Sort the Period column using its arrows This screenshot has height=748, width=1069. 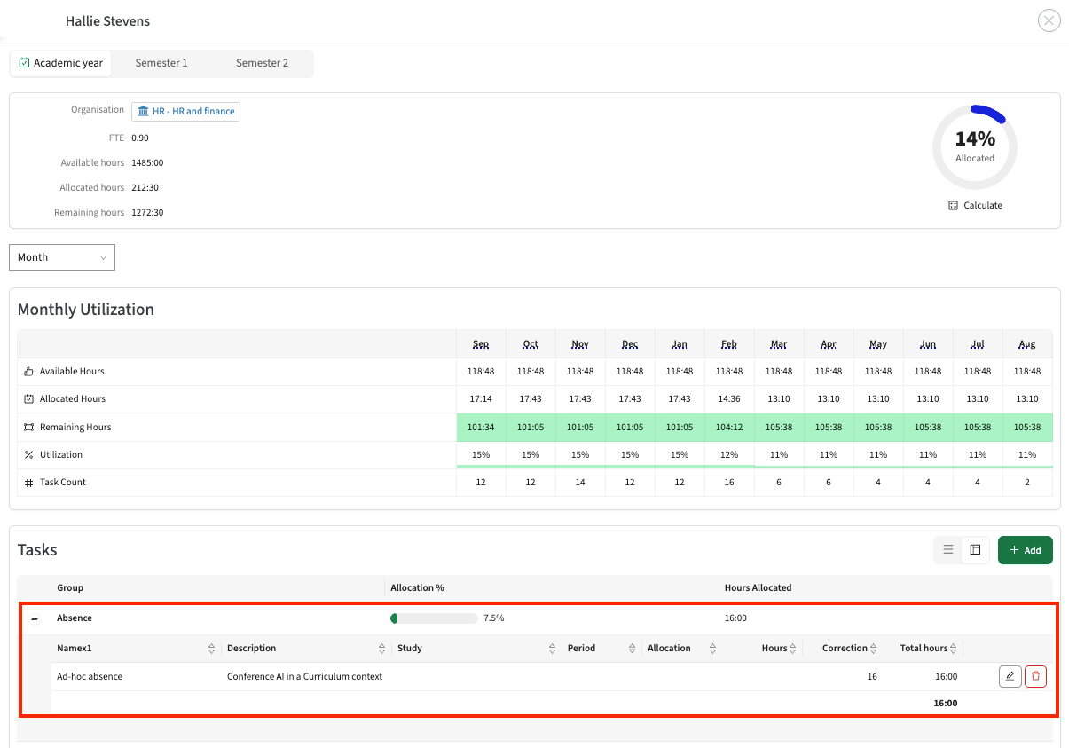632,649
